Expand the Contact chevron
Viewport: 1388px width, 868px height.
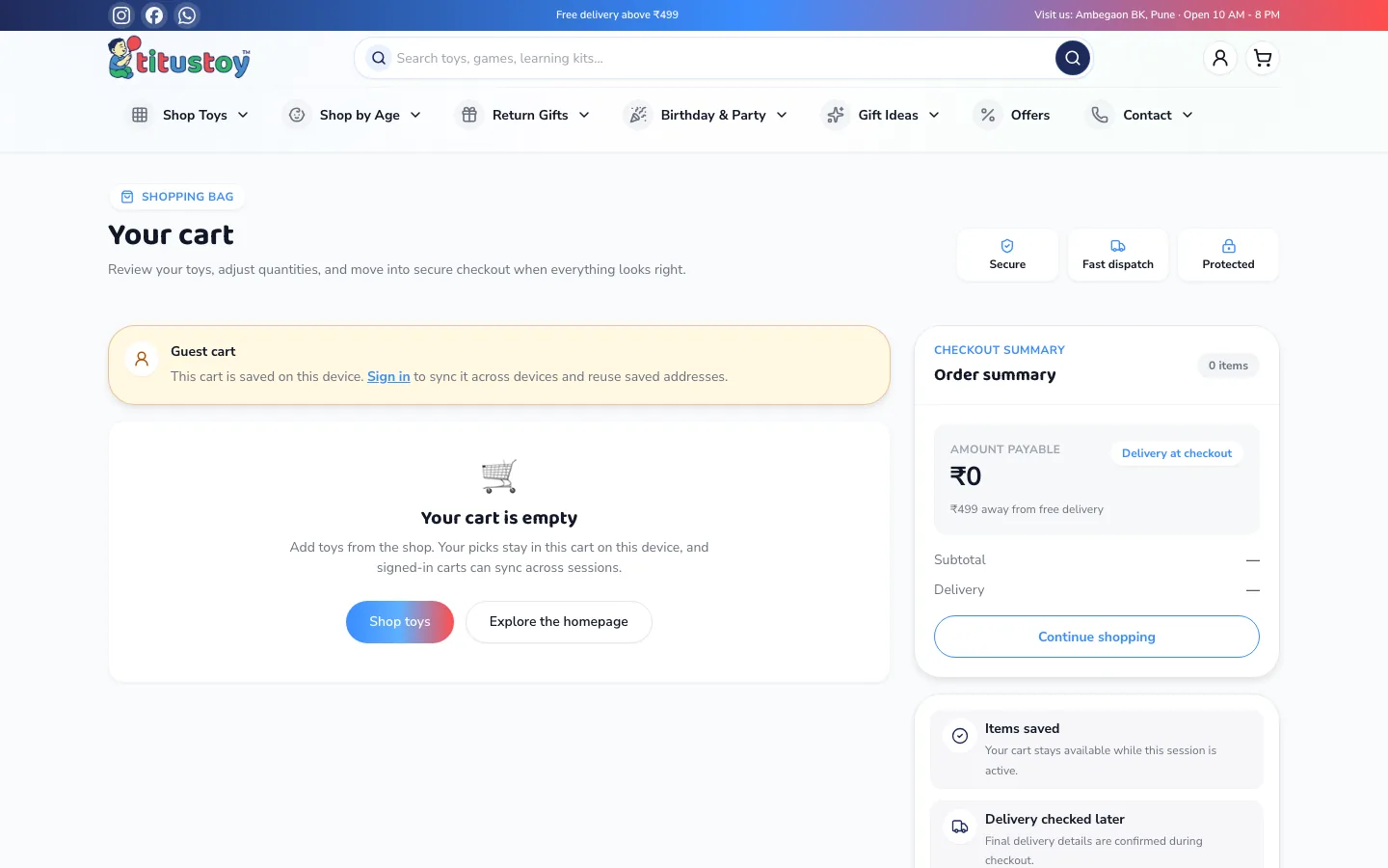[1188, 115]
